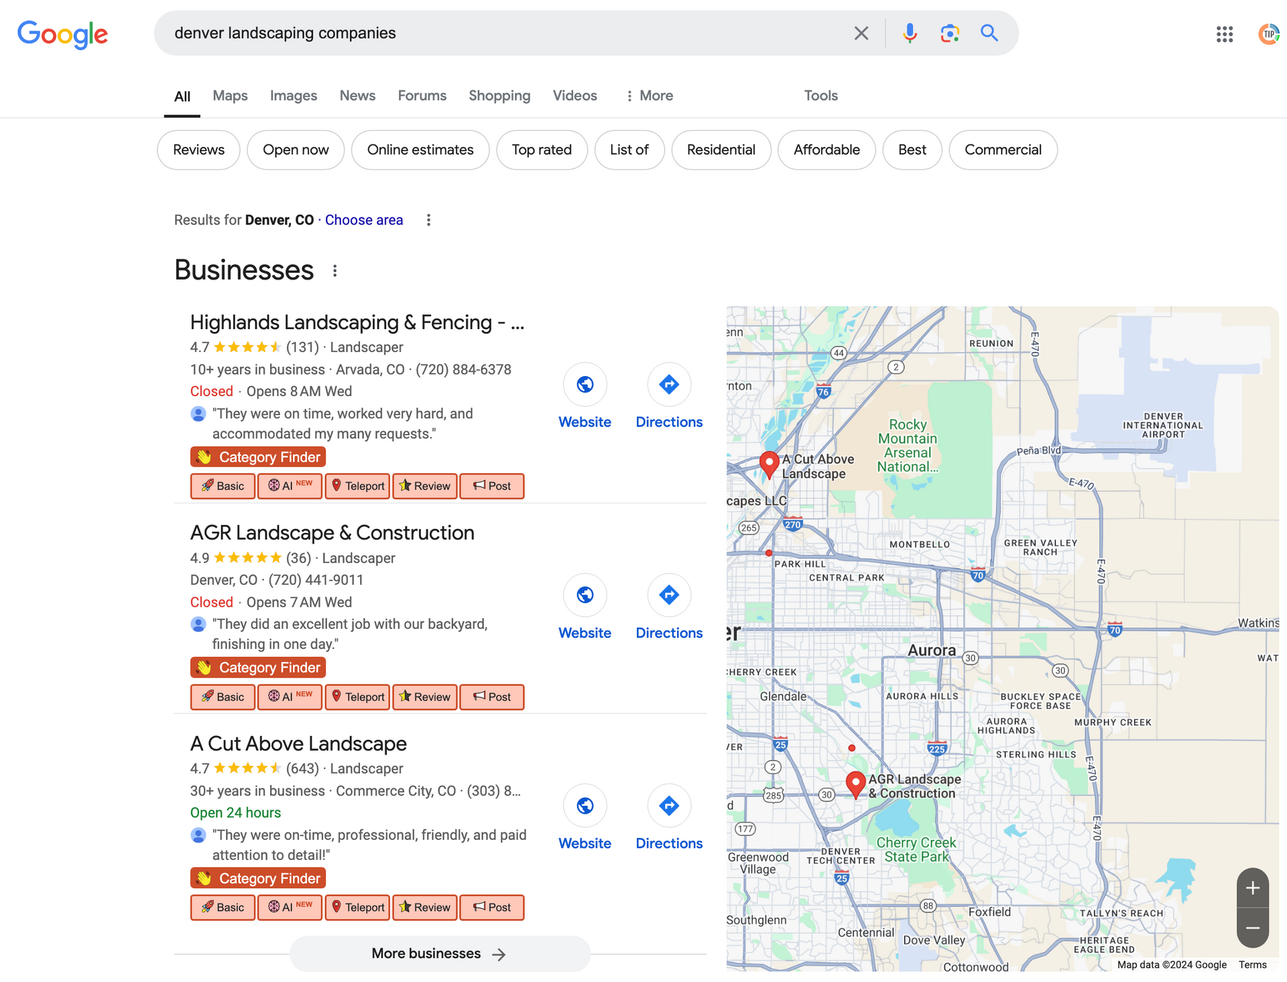Switch to the Shopping tab
This screenshot has height=982, width=1287.
[x=499, y=96]
